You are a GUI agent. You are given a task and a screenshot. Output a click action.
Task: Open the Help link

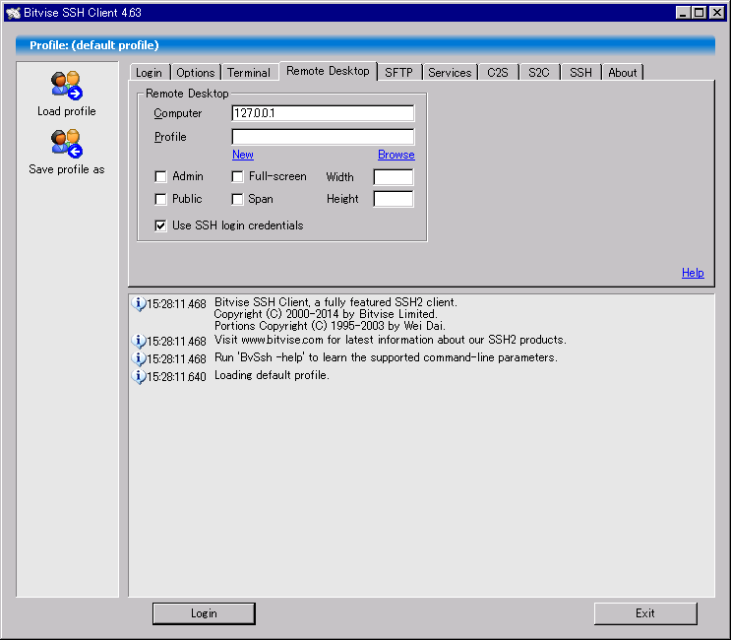[x=693, y=273]
